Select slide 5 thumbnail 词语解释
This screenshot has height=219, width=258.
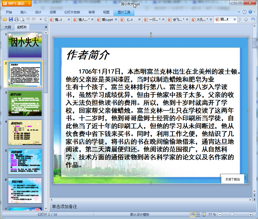point(25,162)
